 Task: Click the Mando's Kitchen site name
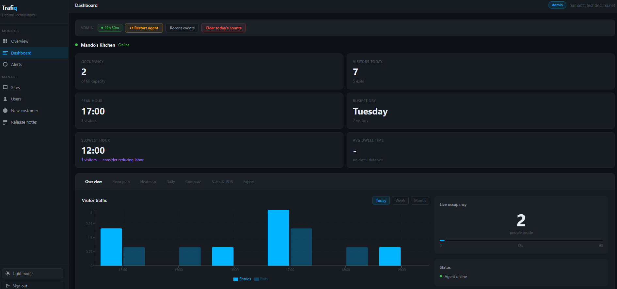[98, 45]
